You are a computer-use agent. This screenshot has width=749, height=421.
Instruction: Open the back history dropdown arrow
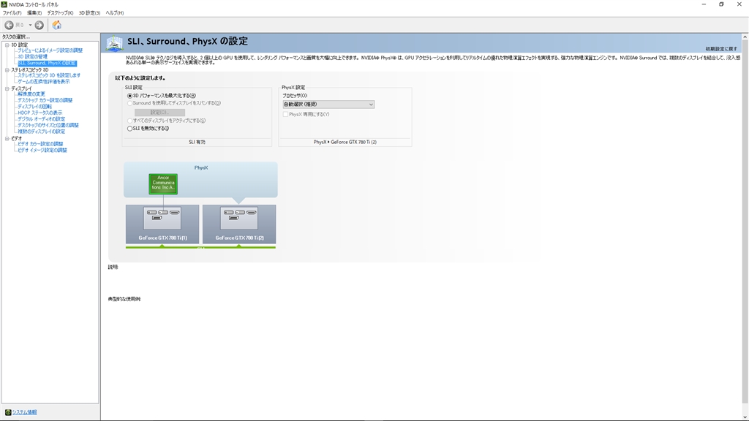(x=30, y=25)
